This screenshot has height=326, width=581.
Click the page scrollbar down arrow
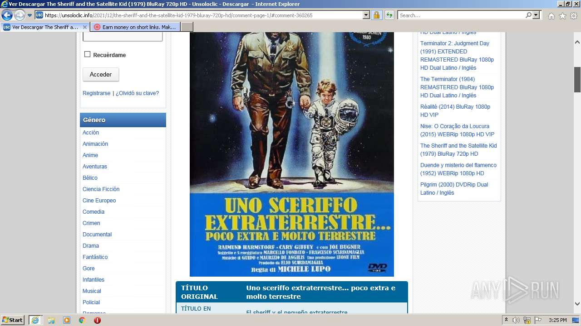point(577,304)
